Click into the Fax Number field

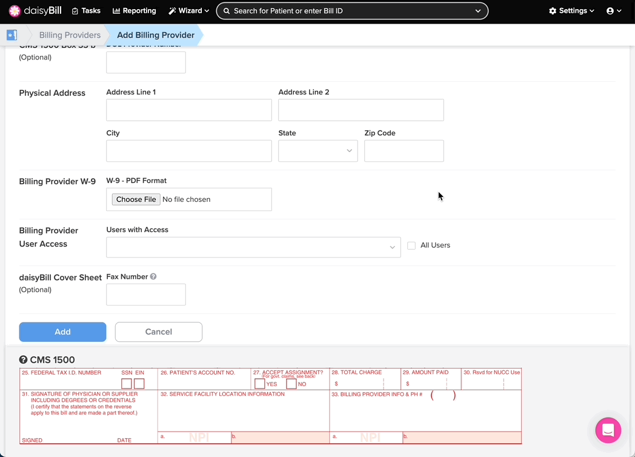pyautogui.click(x=146, y=295)
